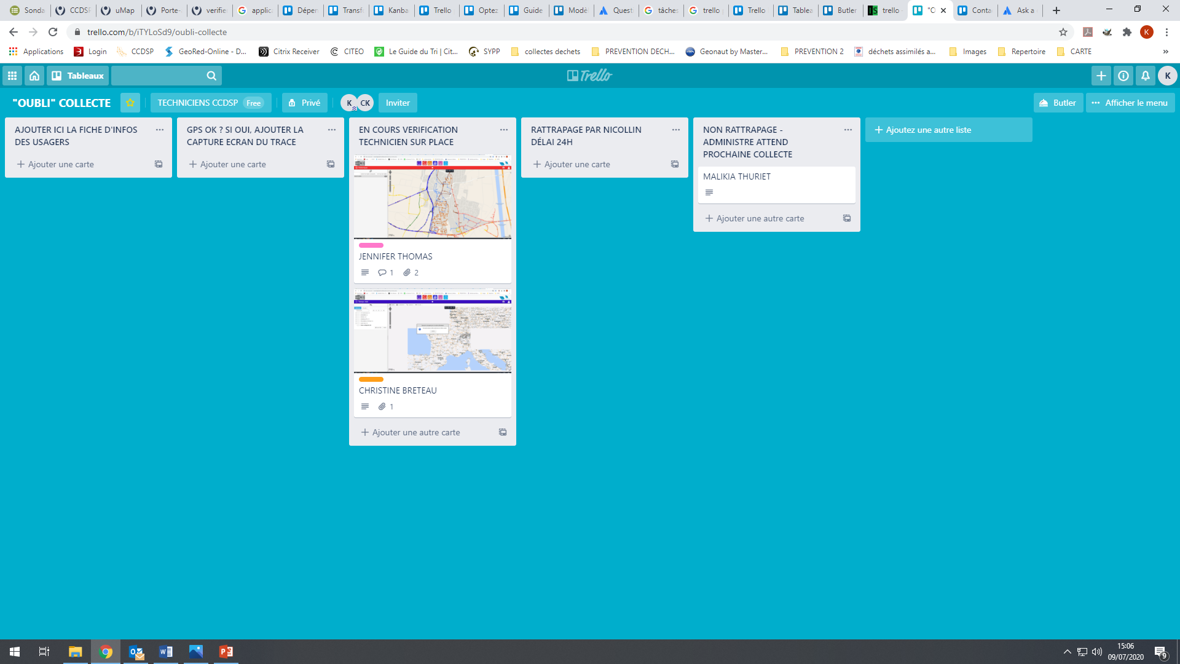Open CHRISTINE BRETEAU card map thumbnail

point(433,331)
